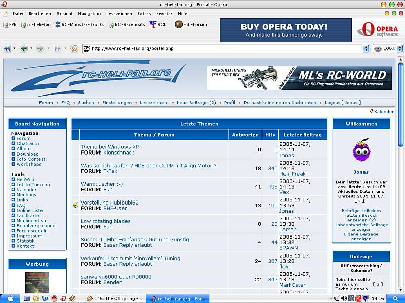The width and height of the screenshot is (405, 303).
Task: Open the Profil link
Action: [230, 103]
